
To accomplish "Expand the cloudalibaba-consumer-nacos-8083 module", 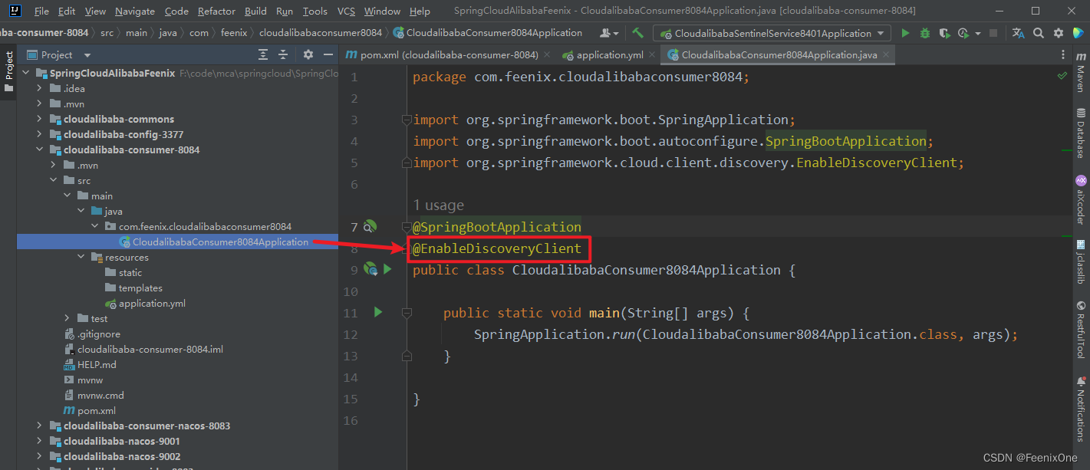I will 40,426.
